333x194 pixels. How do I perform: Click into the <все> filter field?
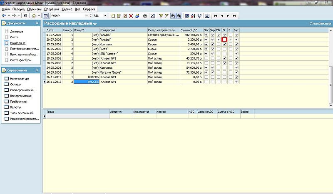click(67, 15)
